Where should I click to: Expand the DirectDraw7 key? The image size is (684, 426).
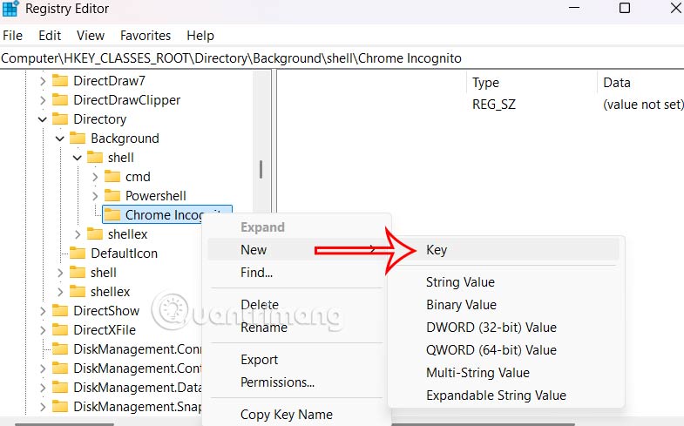coord(43,81)
